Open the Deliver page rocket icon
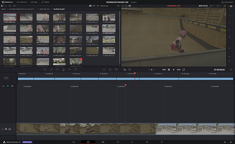Viewport: 235px width, 144px height. click(x=162, y=142)
